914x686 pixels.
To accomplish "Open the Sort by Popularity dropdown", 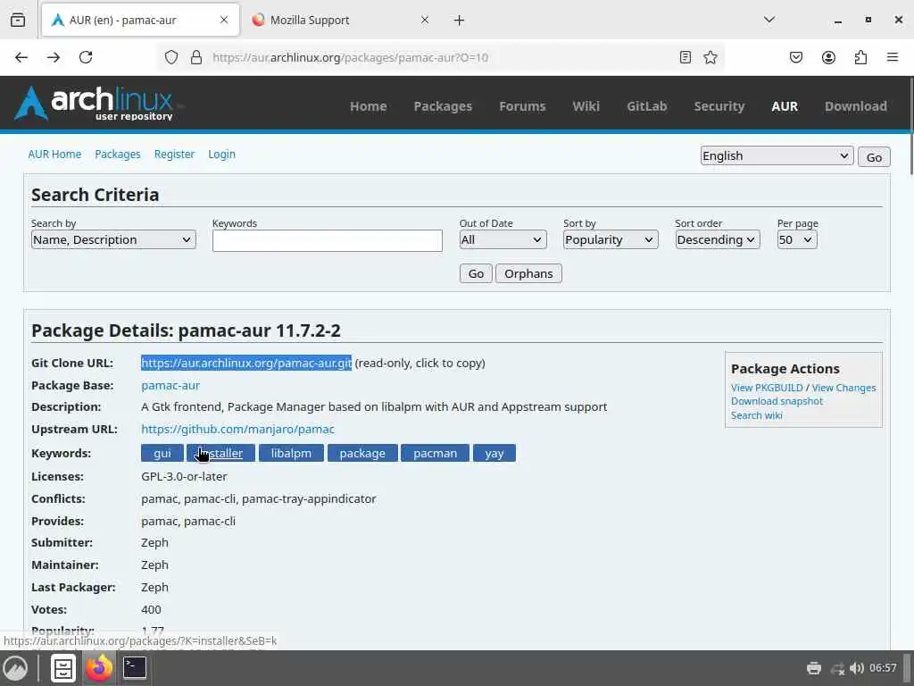I will 611,239.
